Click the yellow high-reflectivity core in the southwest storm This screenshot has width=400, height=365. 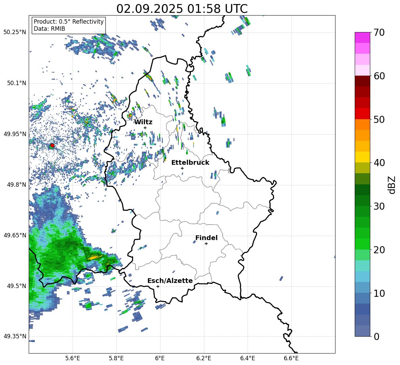94,257
